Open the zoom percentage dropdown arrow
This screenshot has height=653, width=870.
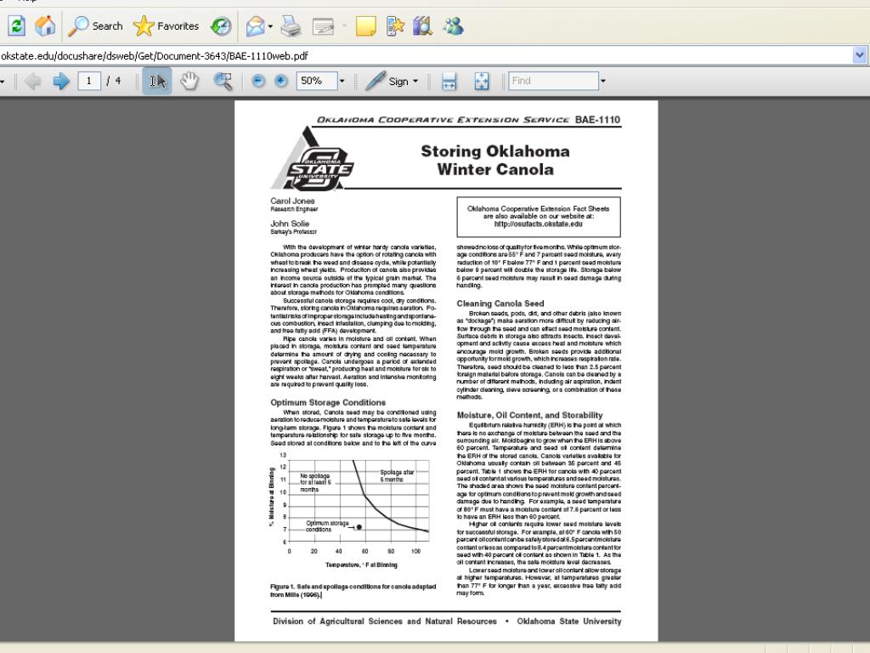click(342, 81)
